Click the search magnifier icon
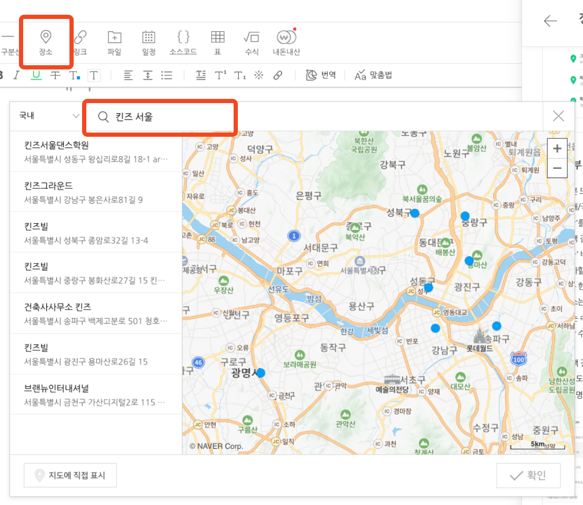The height and width of the screenshot is (505, 583). pos(103,117)
